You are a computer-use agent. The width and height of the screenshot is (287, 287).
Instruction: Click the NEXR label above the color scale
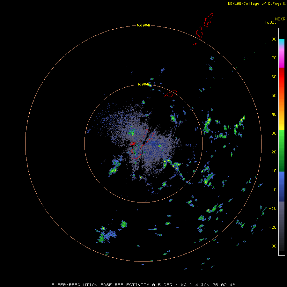(x=280, y=19)
